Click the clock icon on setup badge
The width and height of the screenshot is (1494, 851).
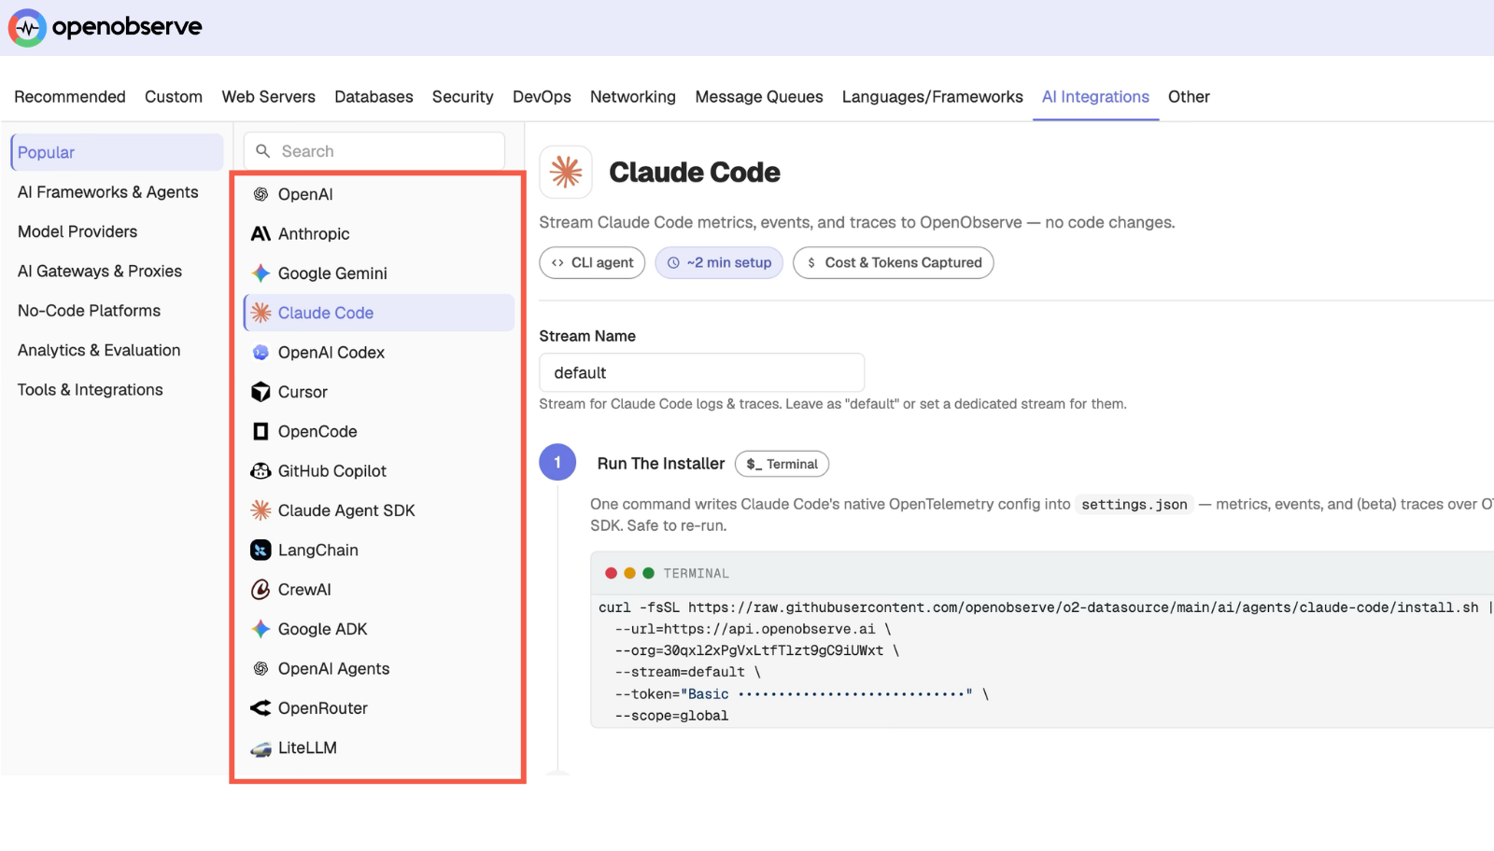pos(673,263)
